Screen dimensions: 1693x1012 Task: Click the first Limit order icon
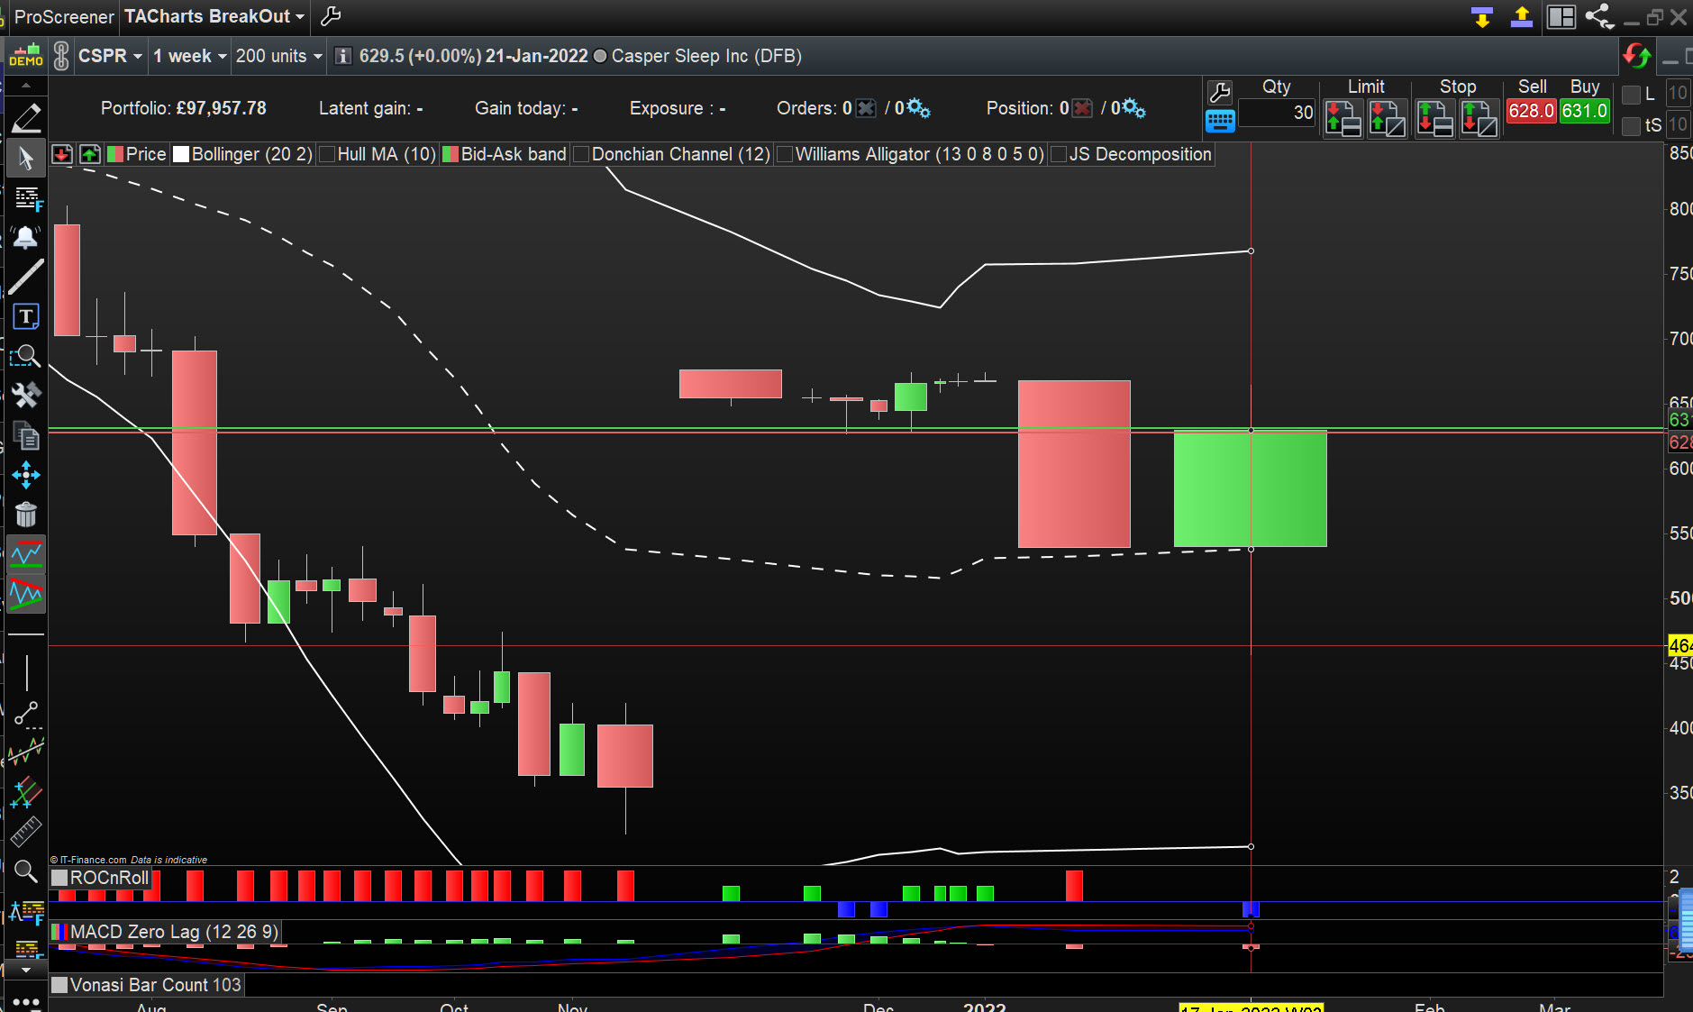(1343, 118)
